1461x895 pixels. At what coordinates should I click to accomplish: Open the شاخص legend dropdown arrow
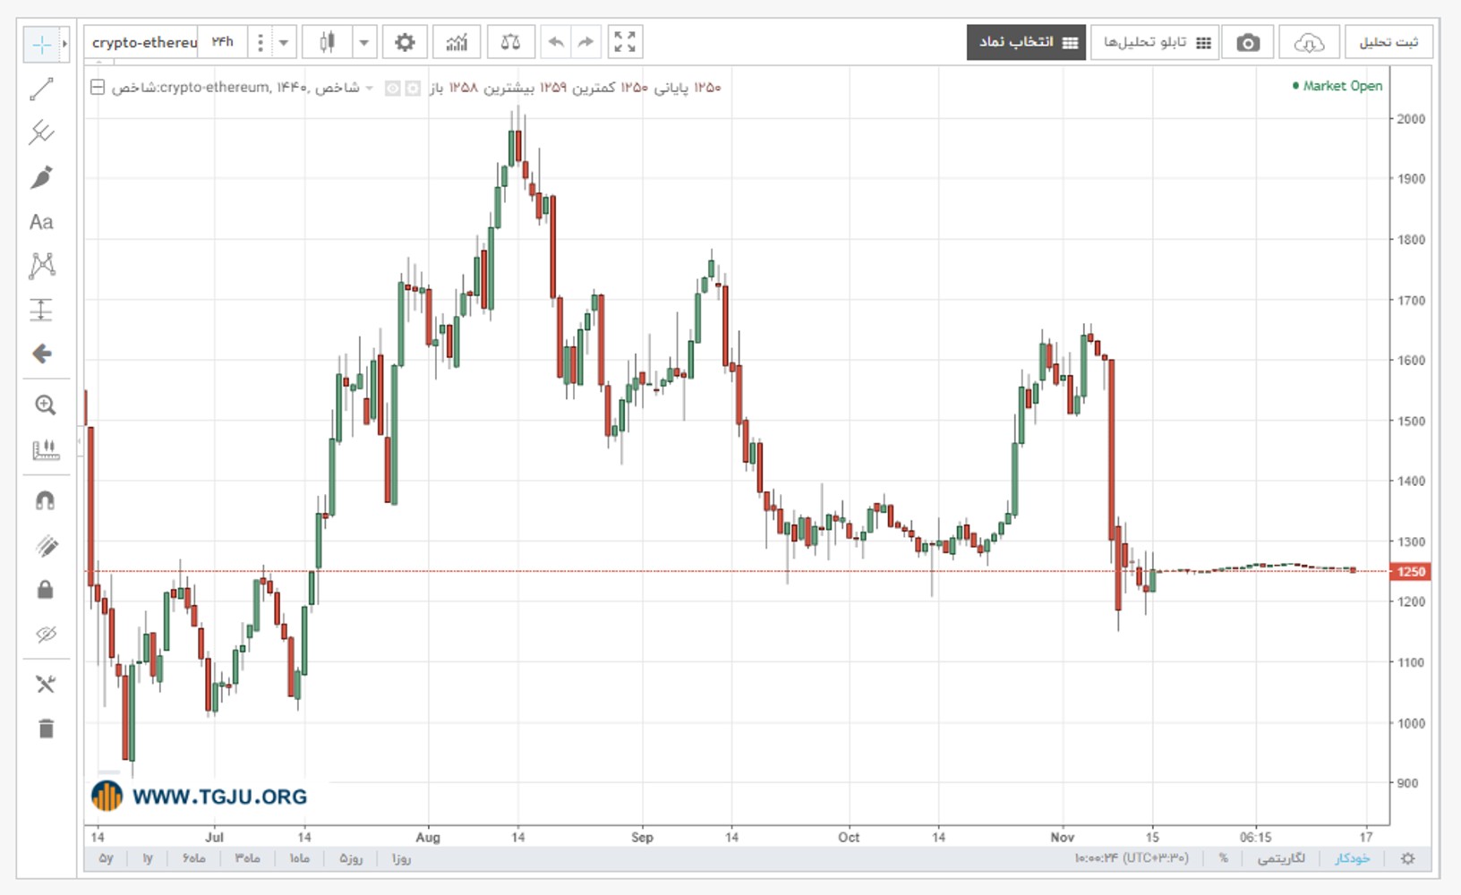(x=369, y=88)
